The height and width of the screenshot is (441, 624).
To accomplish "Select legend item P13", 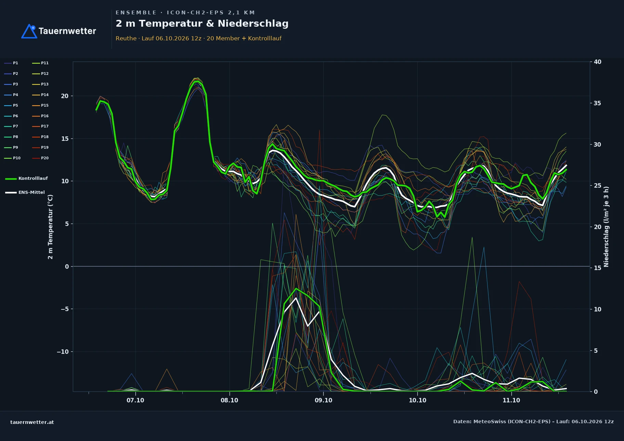I will (40, 84).
